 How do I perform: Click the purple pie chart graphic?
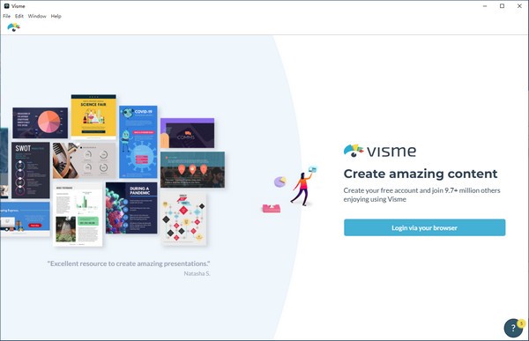point(280,182)
